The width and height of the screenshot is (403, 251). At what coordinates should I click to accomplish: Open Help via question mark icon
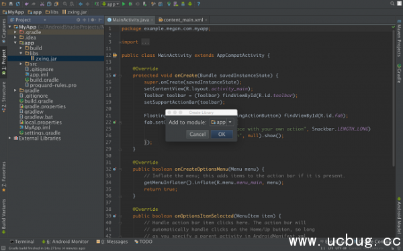click(199, 4)
